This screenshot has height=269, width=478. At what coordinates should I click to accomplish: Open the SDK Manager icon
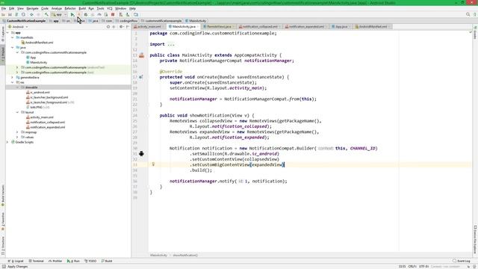point(128,15)
